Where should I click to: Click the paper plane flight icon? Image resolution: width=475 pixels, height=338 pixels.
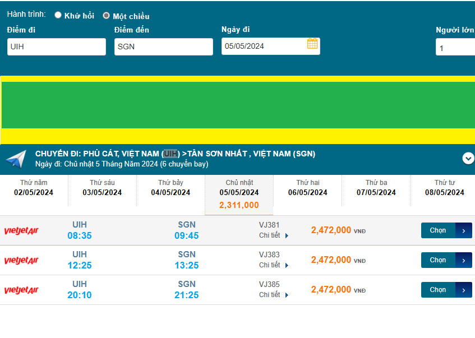pyautogui.click(x=16, y=159)
